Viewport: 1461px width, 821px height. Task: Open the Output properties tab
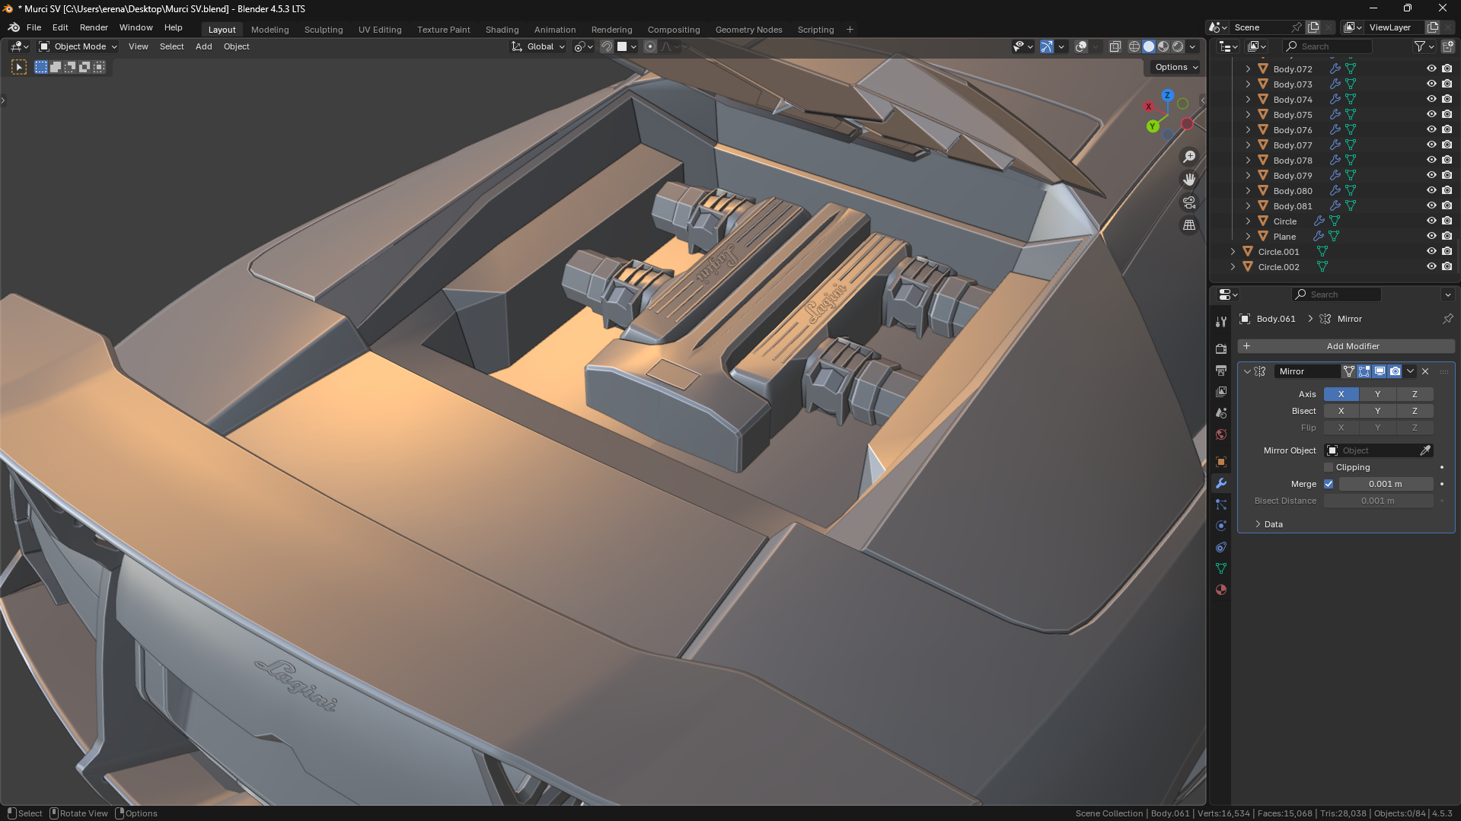click(x=1221, y=370)
